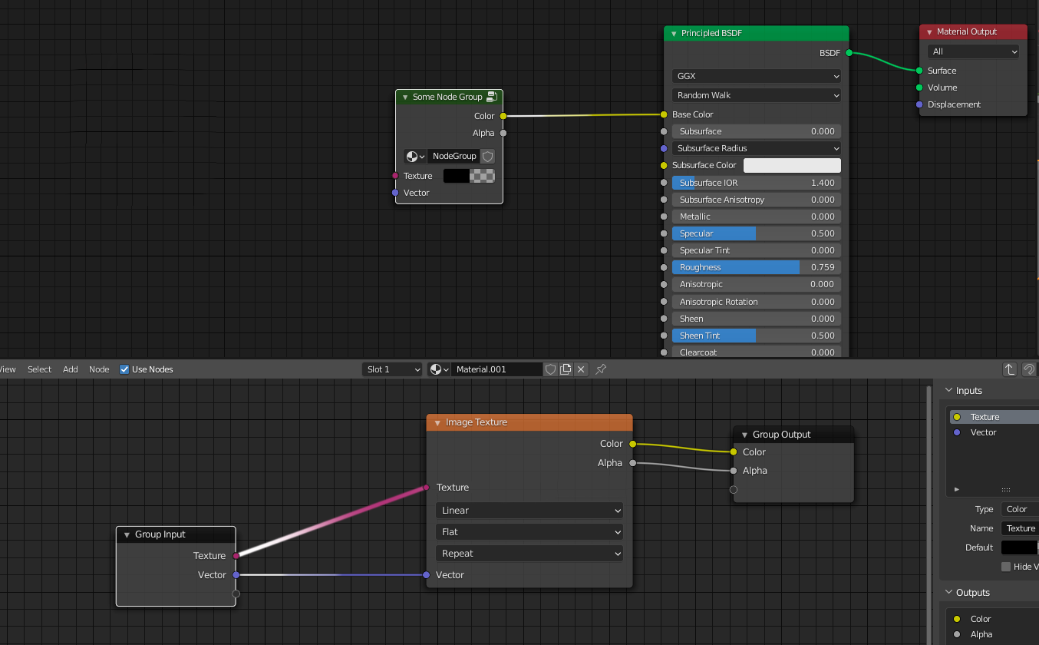Open the Node menu
The width and height of the screenshot is (1039, 645).
coord(99,369)
